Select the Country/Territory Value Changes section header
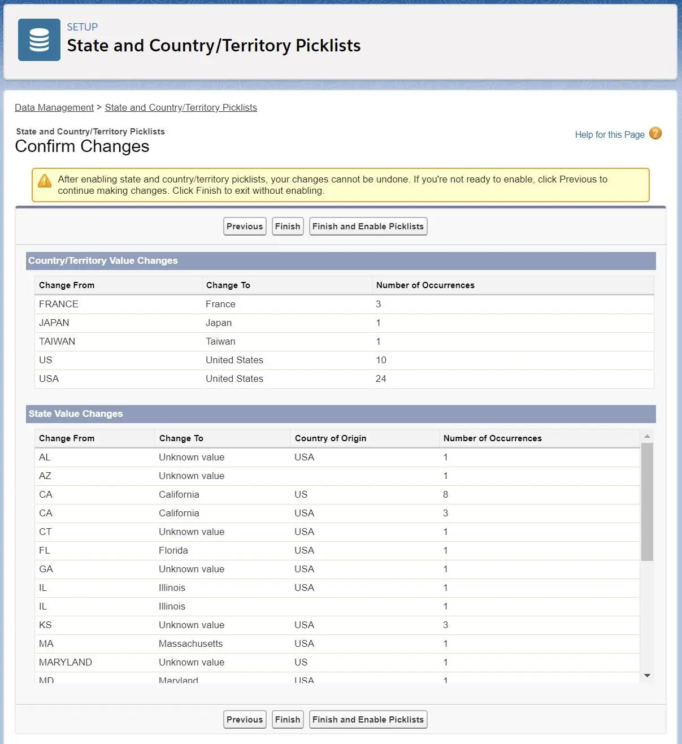The width and height of the screenshot is (682, 744). pyautogui.click(x=341, y=260)
